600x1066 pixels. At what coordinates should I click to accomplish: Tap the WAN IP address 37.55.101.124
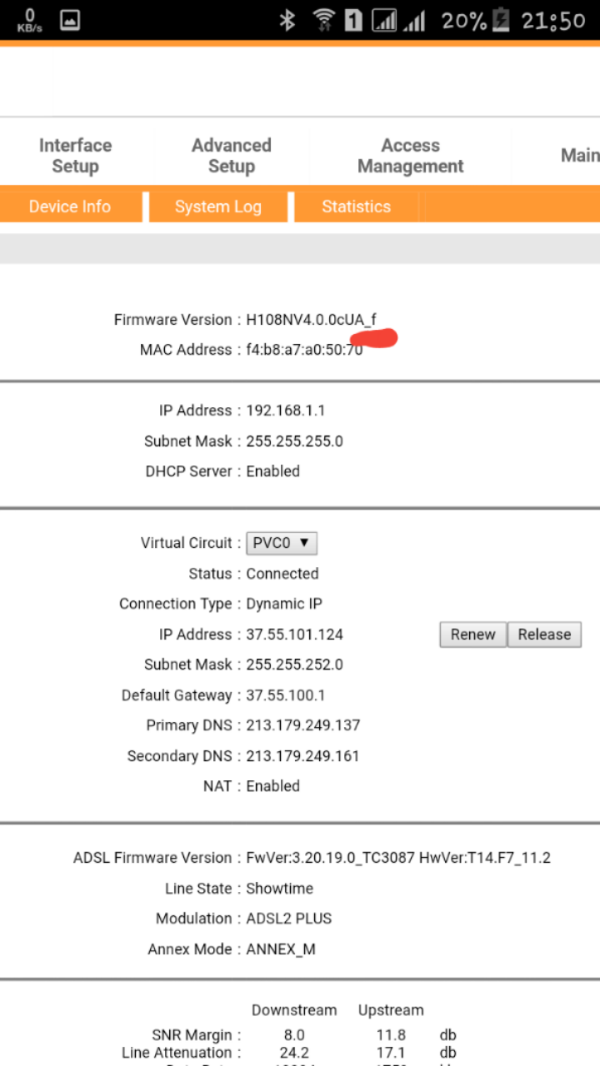pos(294,635)
